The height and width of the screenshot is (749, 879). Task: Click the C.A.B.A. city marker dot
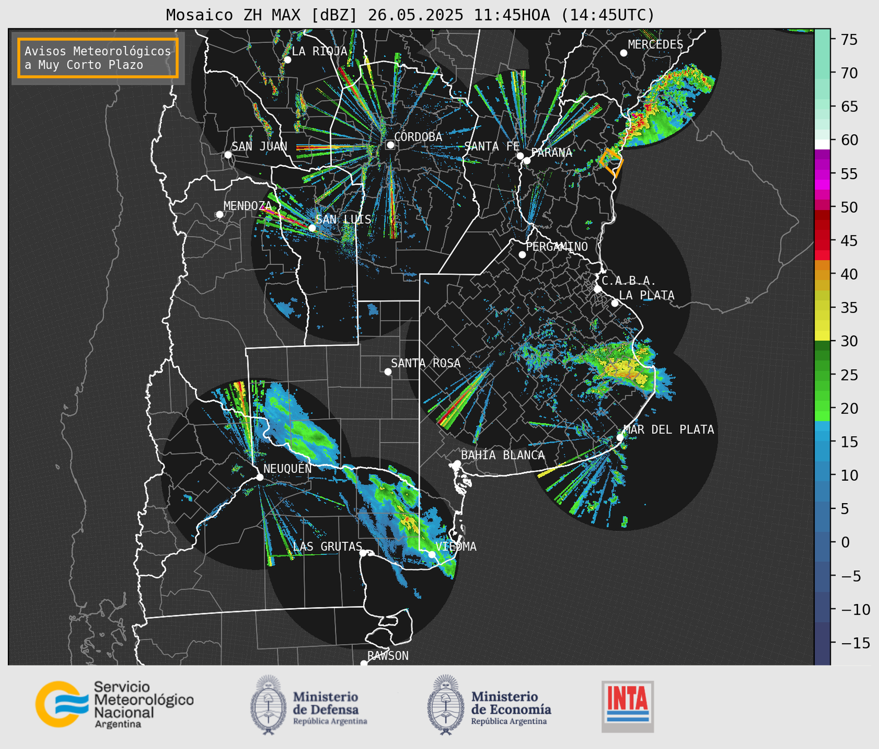tap(598, 289)
